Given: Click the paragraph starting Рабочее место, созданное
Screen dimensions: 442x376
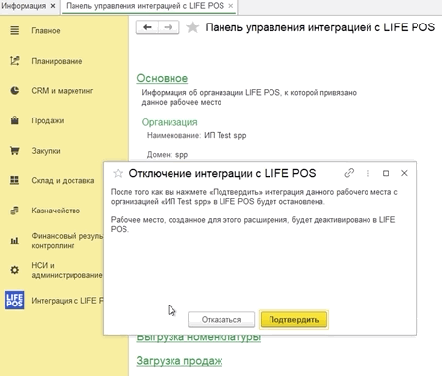Looking at the screenshot, I should (x=253, y=224).
